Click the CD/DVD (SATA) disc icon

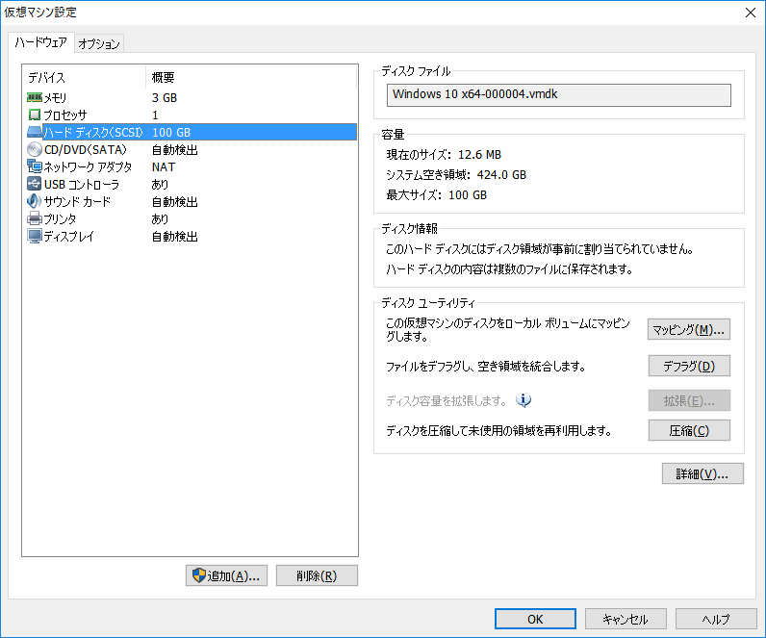[35, 149]
